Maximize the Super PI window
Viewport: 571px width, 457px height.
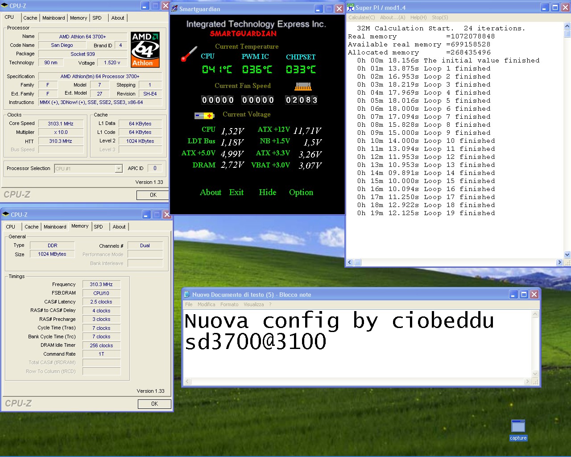coord(555,8)
